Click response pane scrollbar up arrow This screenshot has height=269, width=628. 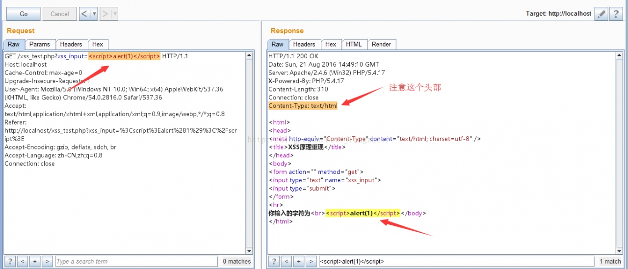(619, 56)
